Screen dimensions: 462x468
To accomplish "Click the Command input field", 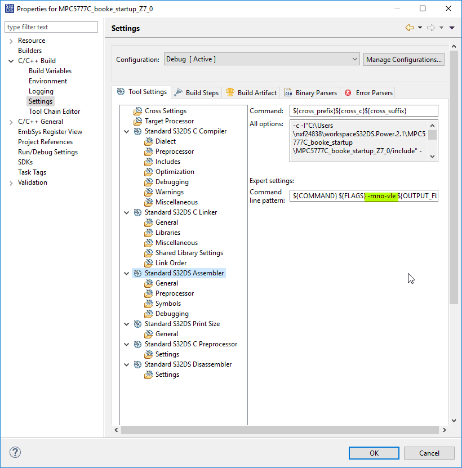I will pyautogui.click(x=364, y=111).
